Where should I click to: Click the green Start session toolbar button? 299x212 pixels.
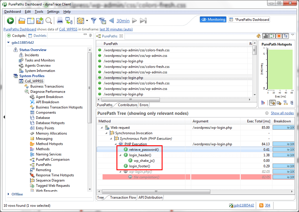[x=10, y=21]
